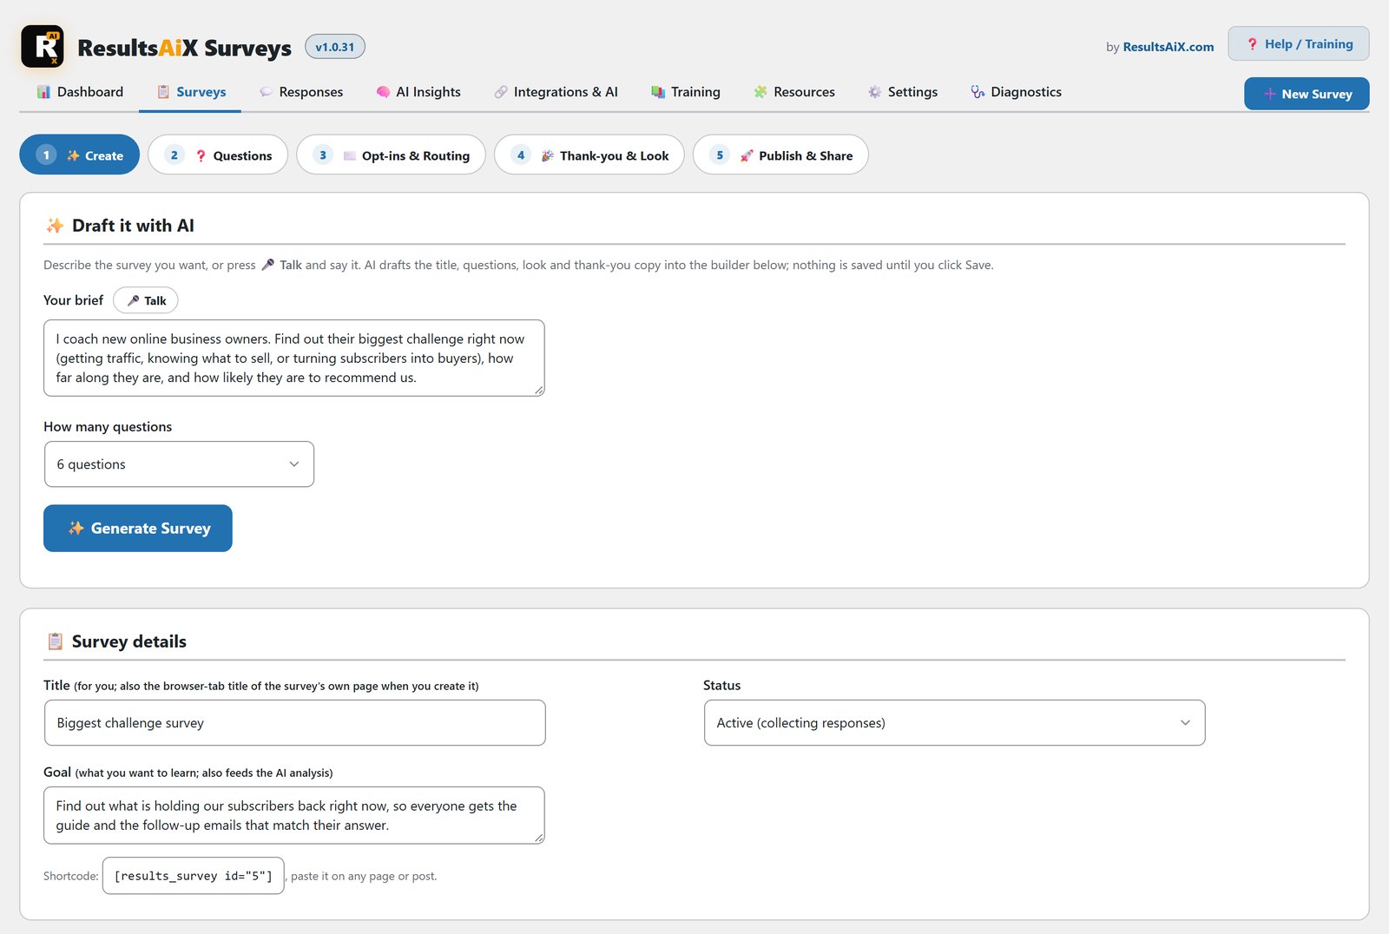Screen dimensions: 1389x934
Task: Click the Generate Survey button
Action: click(138, 528)
